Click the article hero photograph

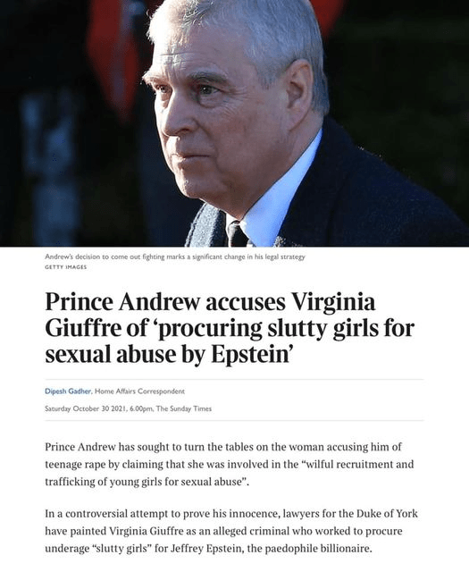pos(234,123)
